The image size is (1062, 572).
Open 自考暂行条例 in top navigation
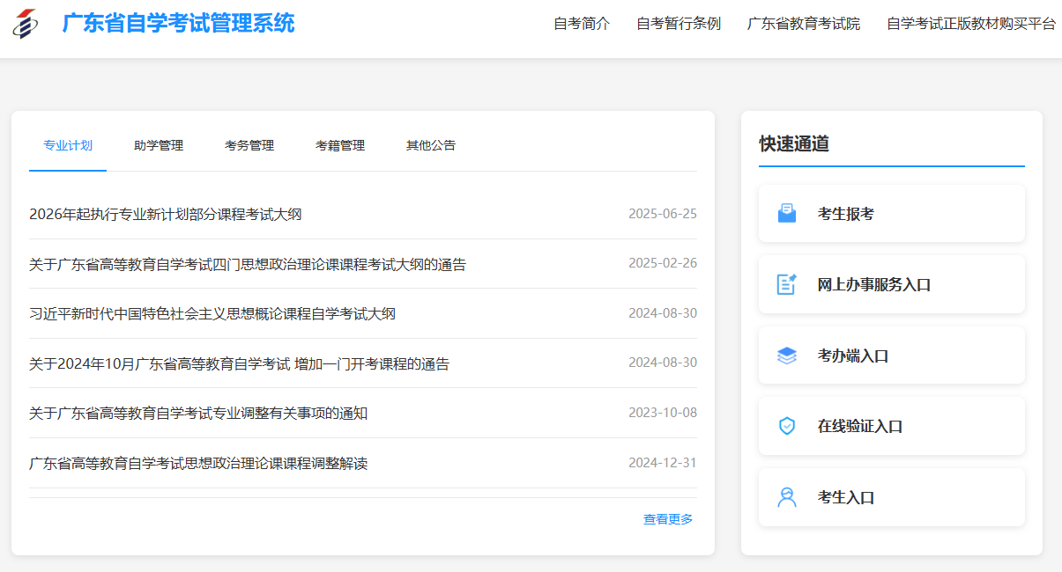[x=679, y=24]
